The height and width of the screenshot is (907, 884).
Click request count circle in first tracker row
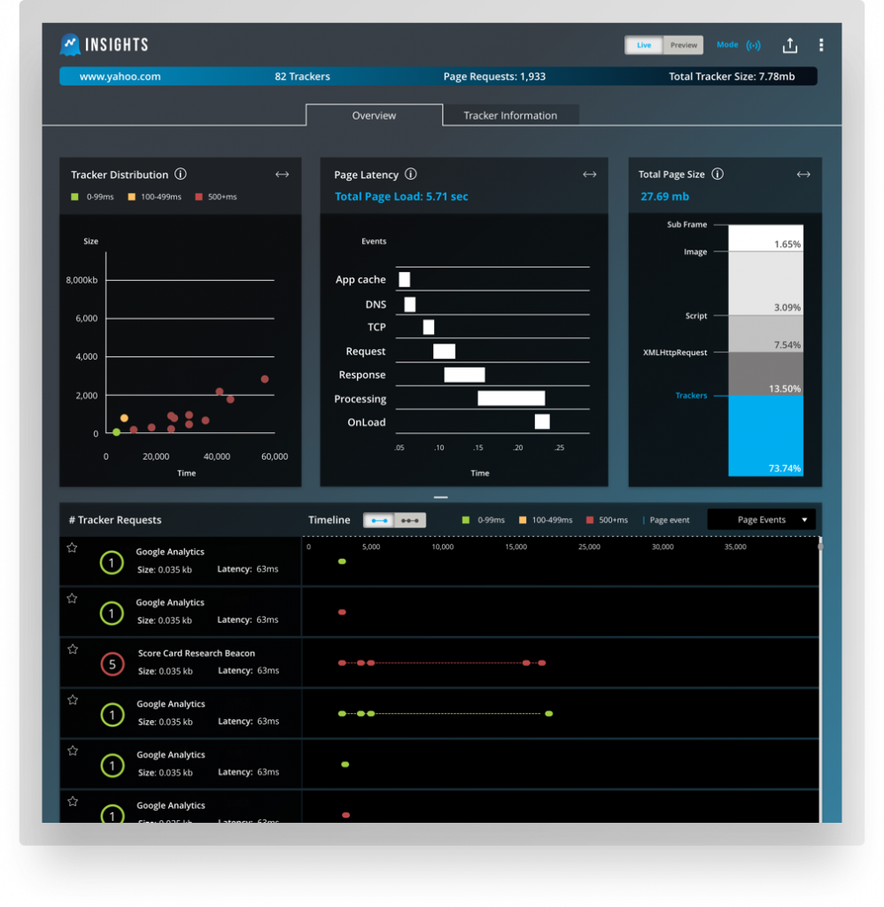[x=112, y=562]
